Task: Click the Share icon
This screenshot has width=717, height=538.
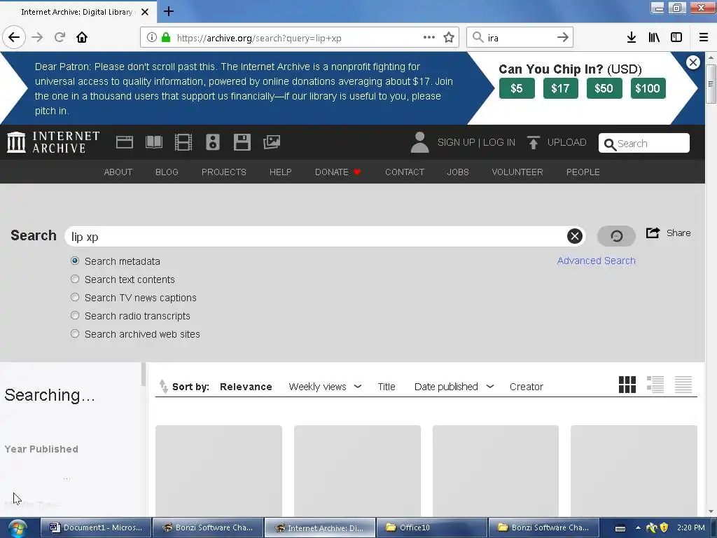Action: pyautogui.click(x=653, y=233)
